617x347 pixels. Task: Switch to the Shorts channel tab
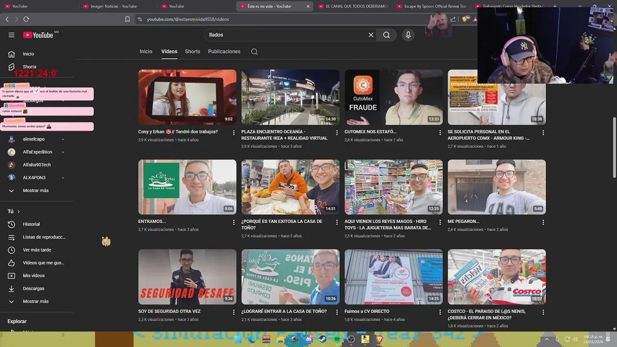tap(192, 52)
